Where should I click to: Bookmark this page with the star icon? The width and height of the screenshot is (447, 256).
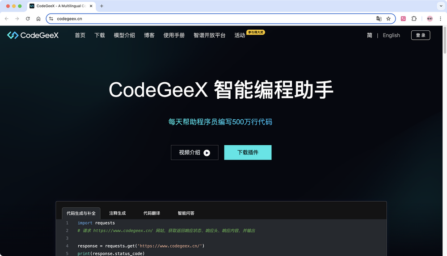[x=388, y=18]
